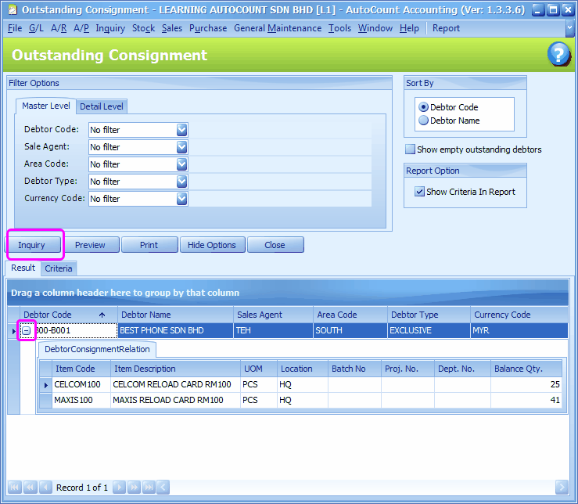Open the Currency Code filter dropdown
Viewport: 578px width, 504px height.
(181, 199)
